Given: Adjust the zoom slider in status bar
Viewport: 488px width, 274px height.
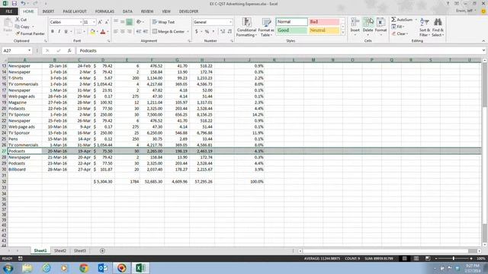Looking at the screenshot, I should [454, 259].
